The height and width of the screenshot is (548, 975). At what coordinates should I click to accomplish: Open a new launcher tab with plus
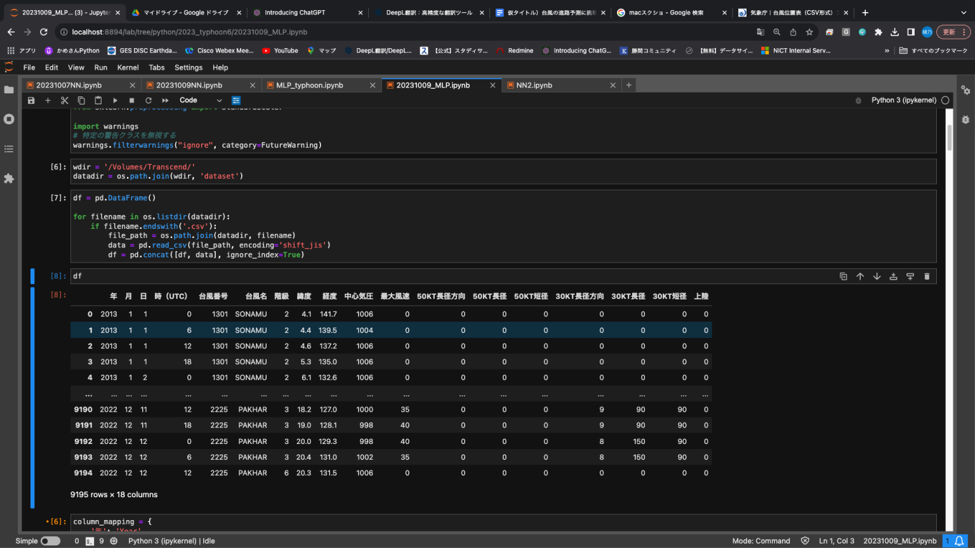pos(629,85)
